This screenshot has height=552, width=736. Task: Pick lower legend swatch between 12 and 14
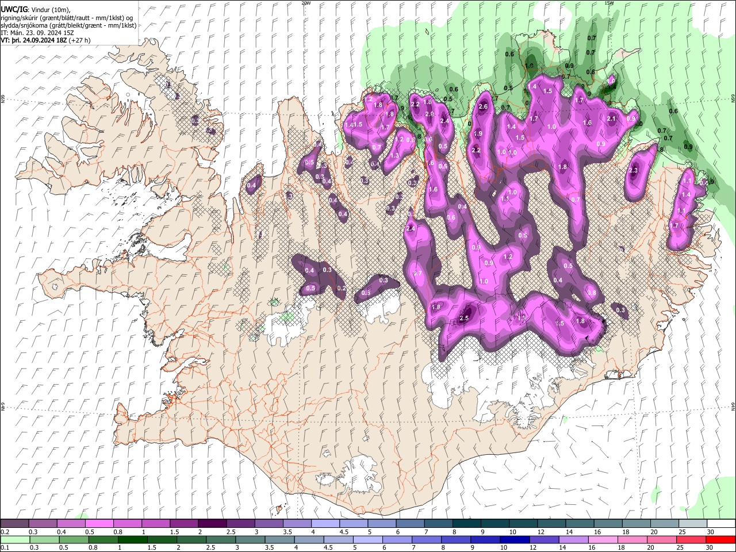pos(543,539)
